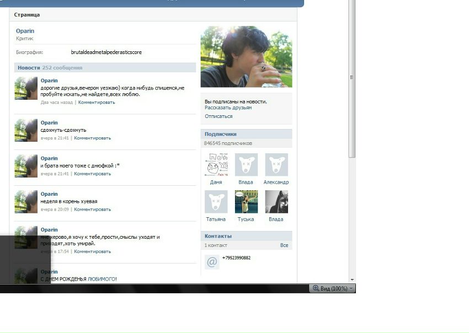Open Татьяна's subscriber avatar

pos(216,202)
